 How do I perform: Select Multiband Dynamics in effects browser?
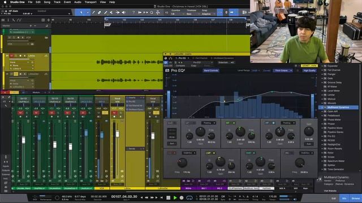338,107
